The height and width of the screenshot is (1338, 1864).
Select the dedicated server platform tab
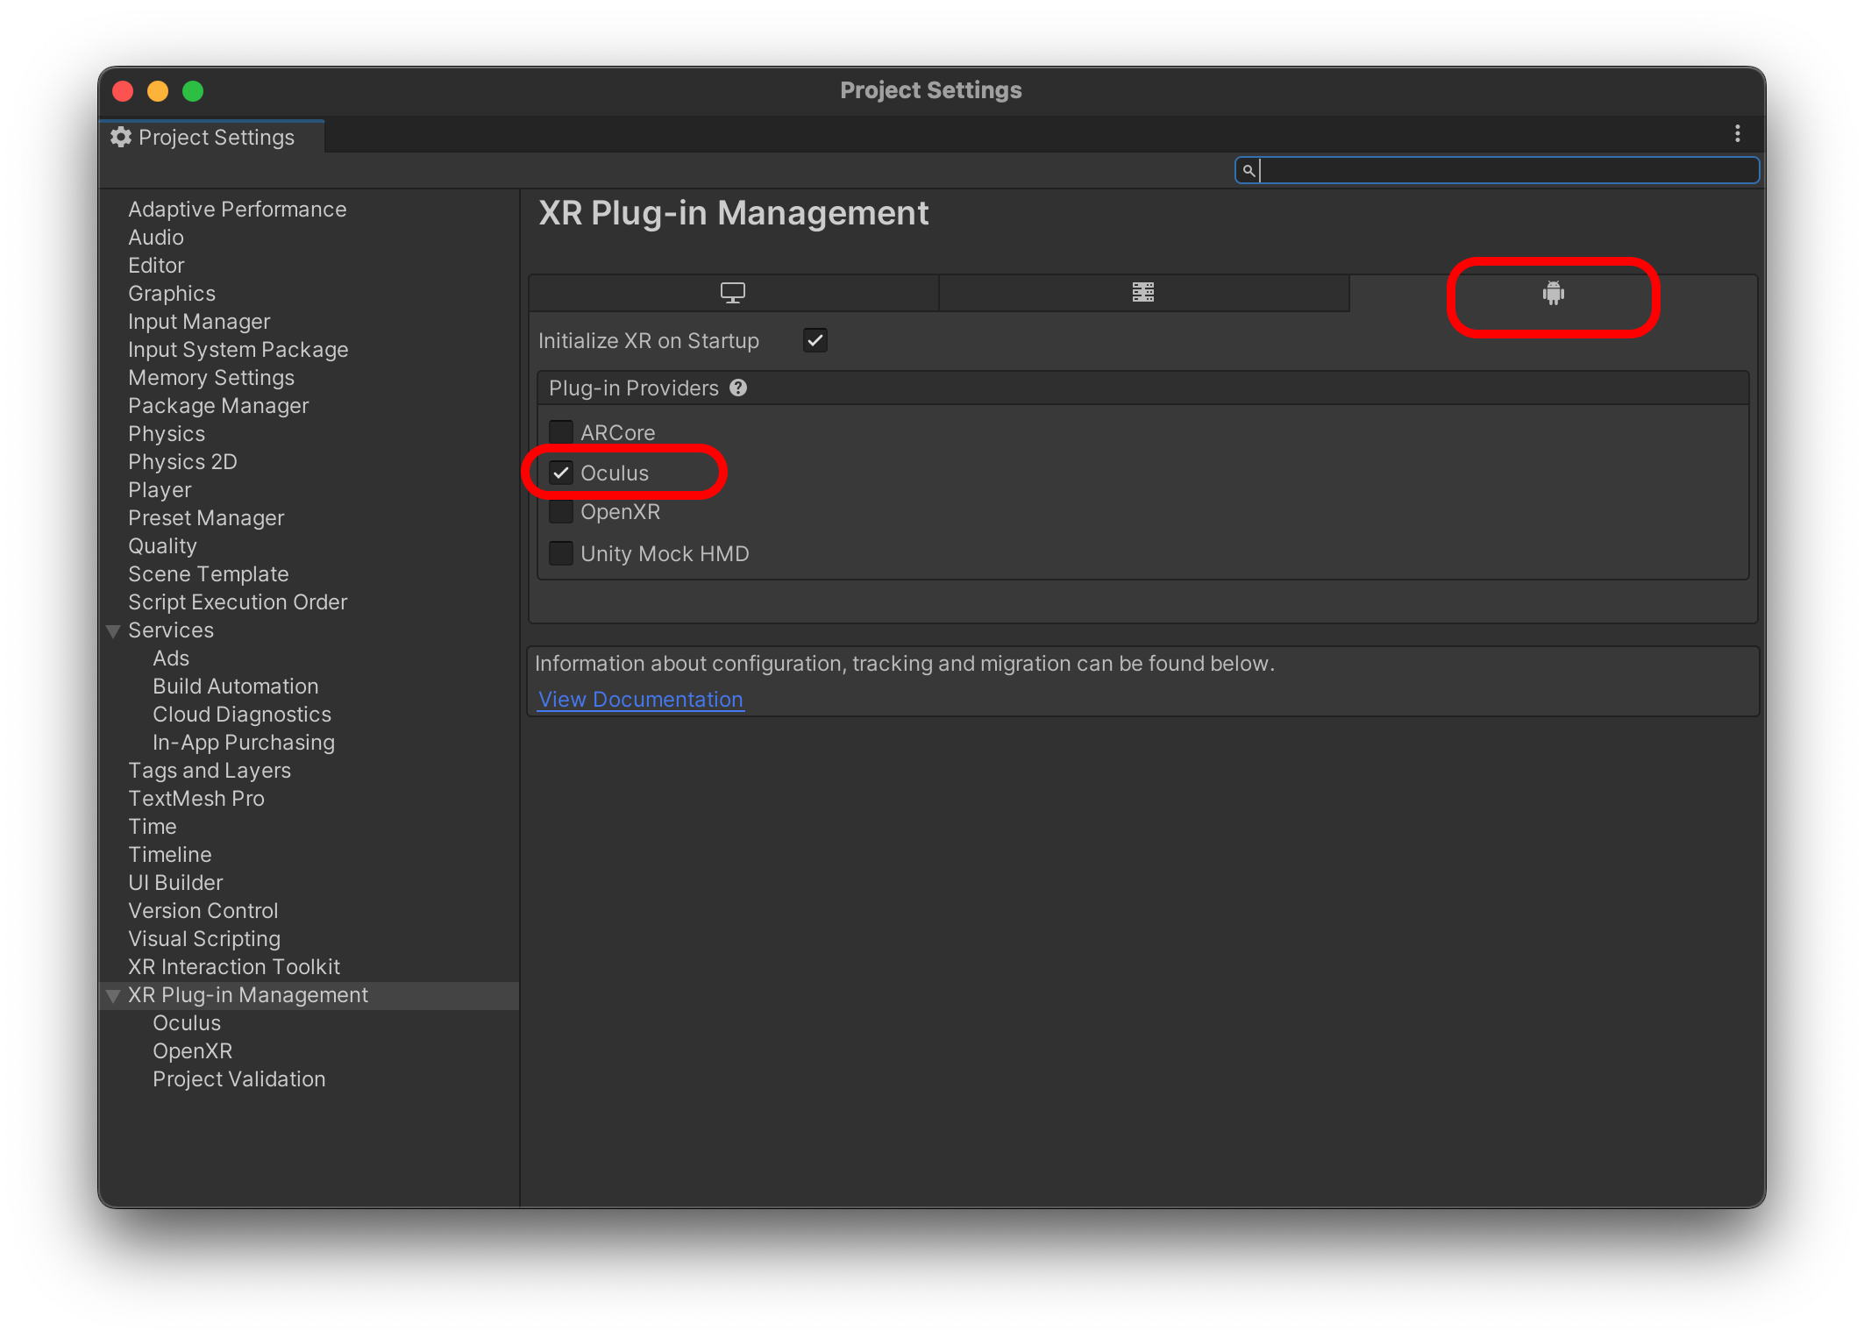(x=1142, y=293)
